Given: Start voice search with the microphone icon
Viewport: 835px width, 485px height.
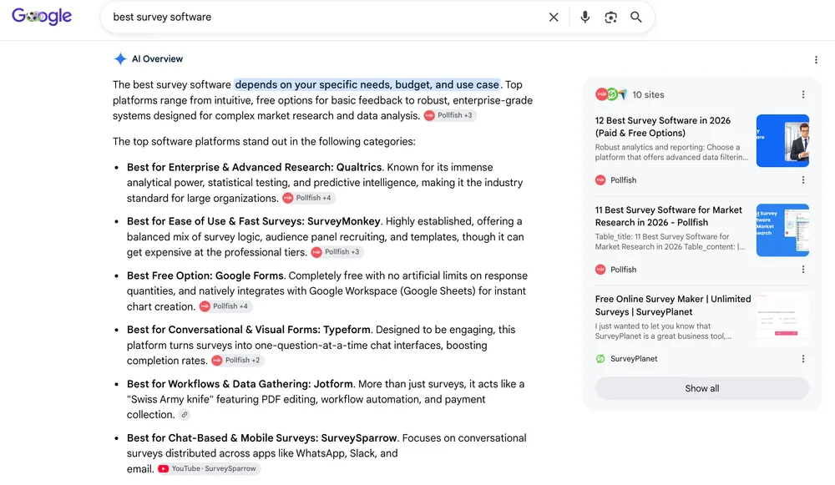Looking at the screenshot, I should (x=584, y=17).
